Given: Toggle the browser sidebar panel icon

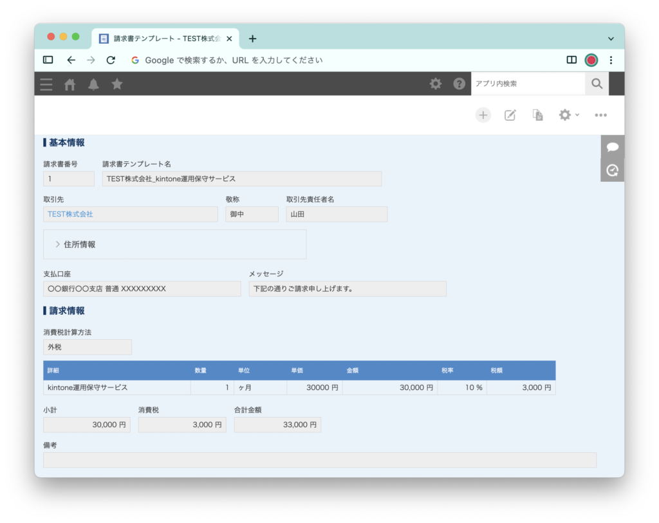Looking at the screenshot, I should click(x=48, y=60).
